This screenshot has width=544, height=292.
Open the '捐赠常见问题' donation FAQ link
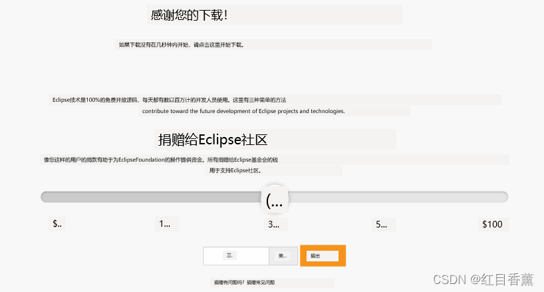(261, 282)
